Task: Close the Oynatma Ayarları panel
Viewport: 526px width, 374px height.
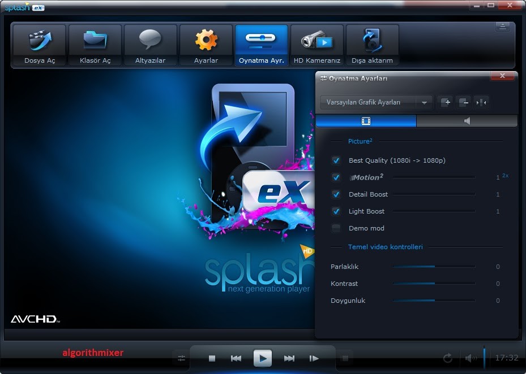Action: (502, 76)
